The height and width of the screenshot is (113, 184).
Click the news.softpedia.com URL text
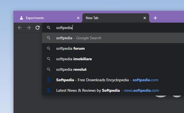(141, 90)
